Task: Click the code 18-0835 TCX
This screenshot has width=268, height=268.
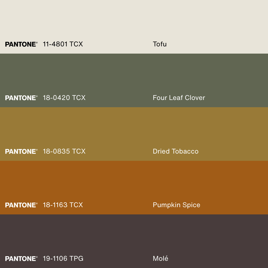Action: pos(64,151)
